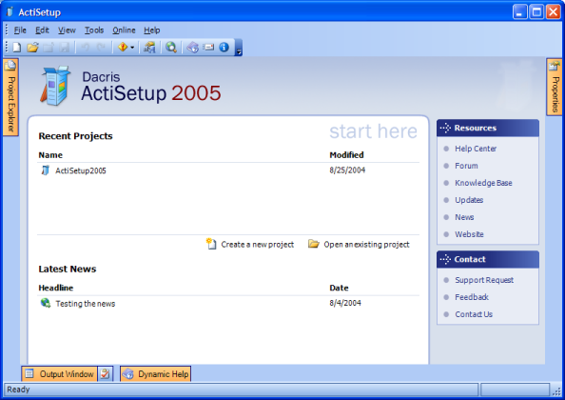Click the folder icon beside Open an existing project
The image size is (565, 400).
314,244
